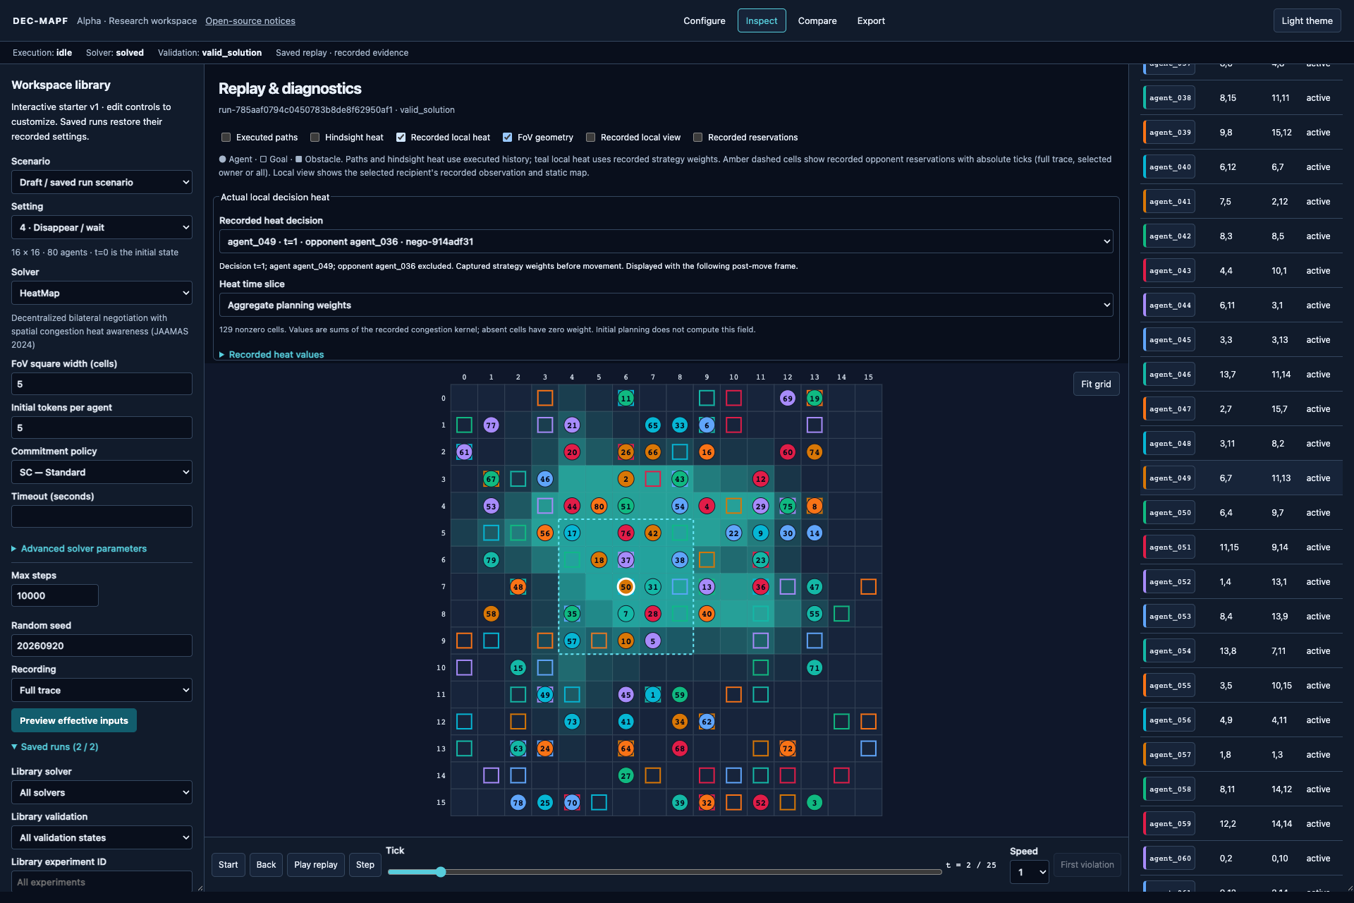Click agent 17 marker in heat area
This screenshot has height=903, width=1354.
click(572, 533)
